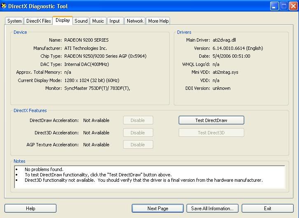299x218 pixels.
Task: Click manufacturer ATI Technologies Inc.
Action: pos(86,48)
